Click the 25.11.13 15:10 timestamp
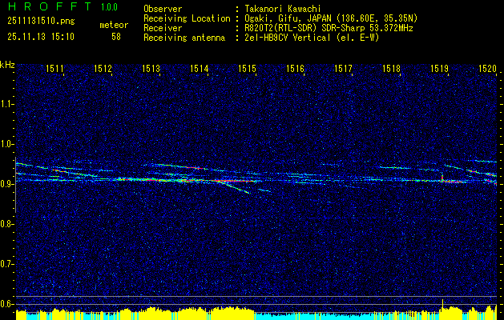Screen dimensions: 504x320 coord(39,37)
